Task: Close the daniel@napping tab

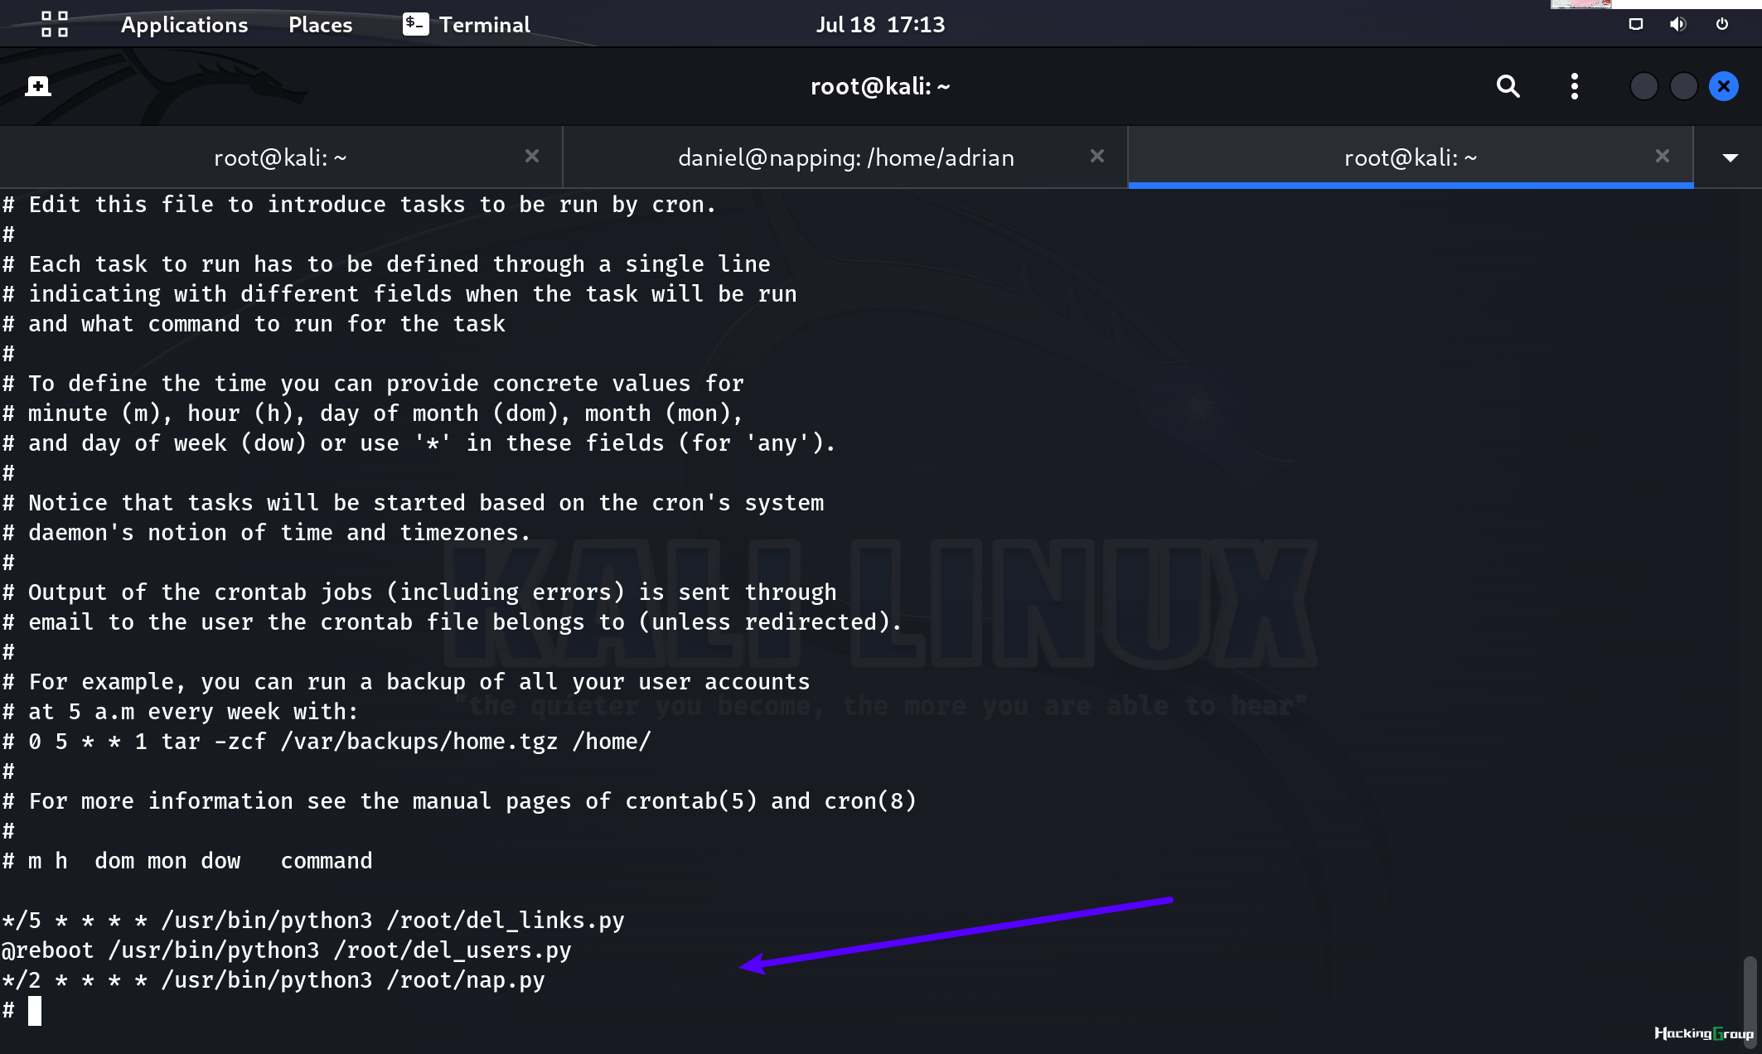Action: 1097,156
